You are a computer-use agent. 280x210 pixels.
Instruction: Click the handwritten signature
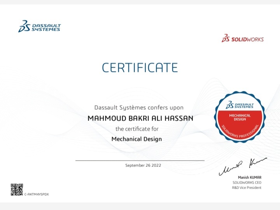243,166
